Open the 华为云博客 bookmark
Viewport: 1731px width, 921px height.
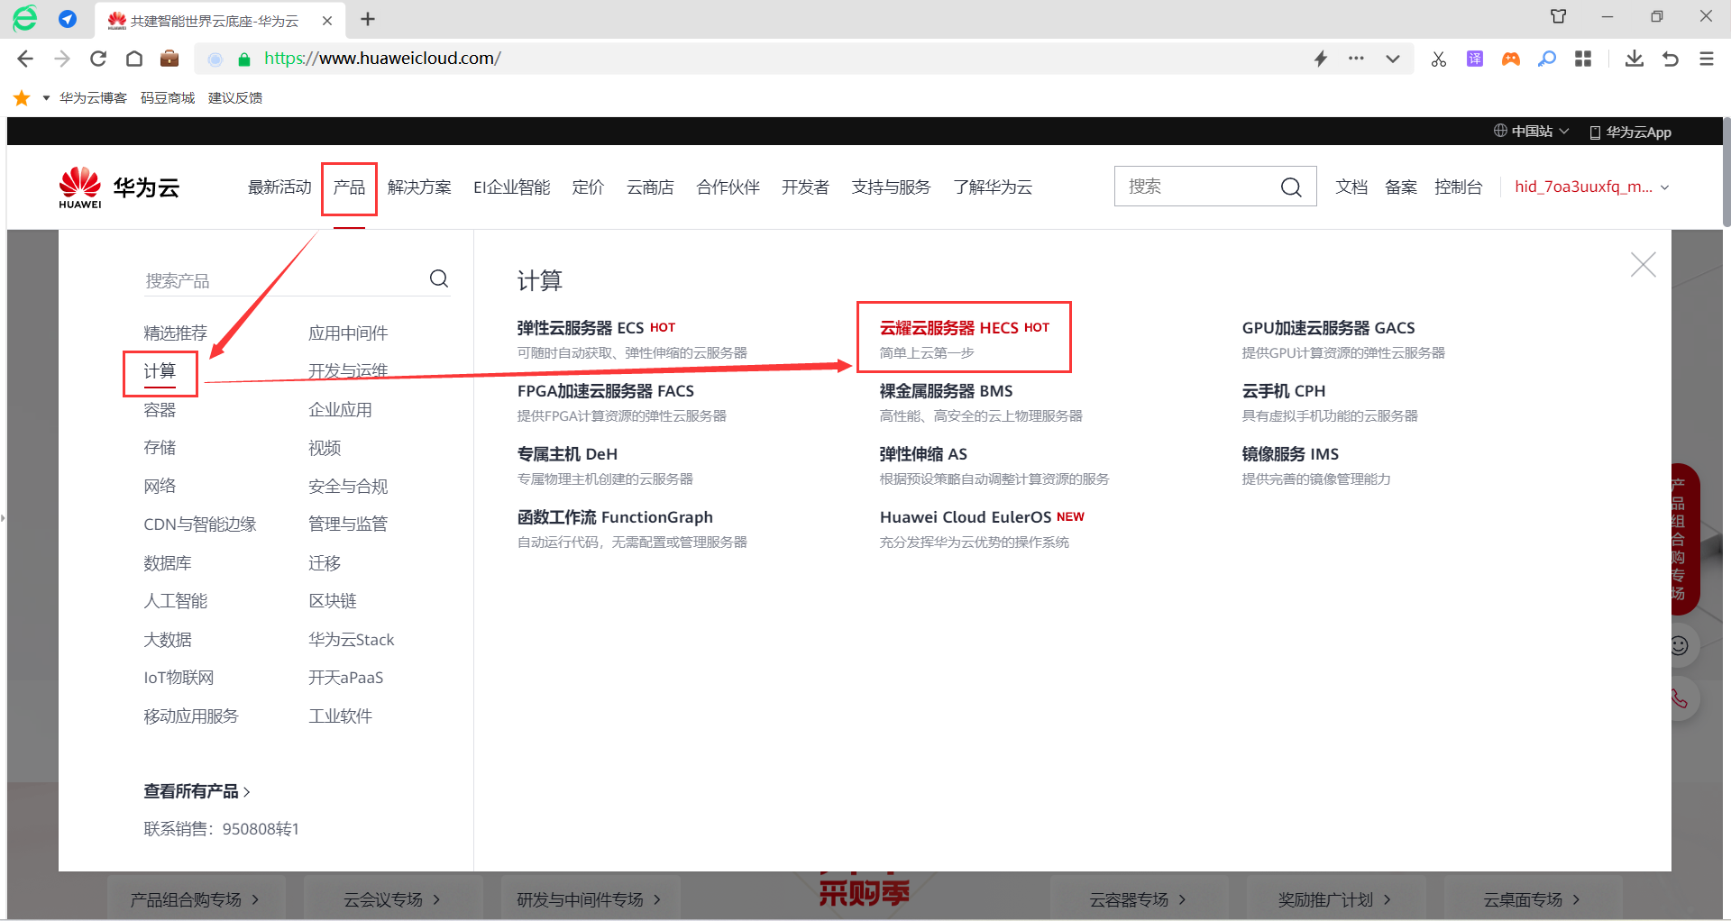click(x=93, y=97)
